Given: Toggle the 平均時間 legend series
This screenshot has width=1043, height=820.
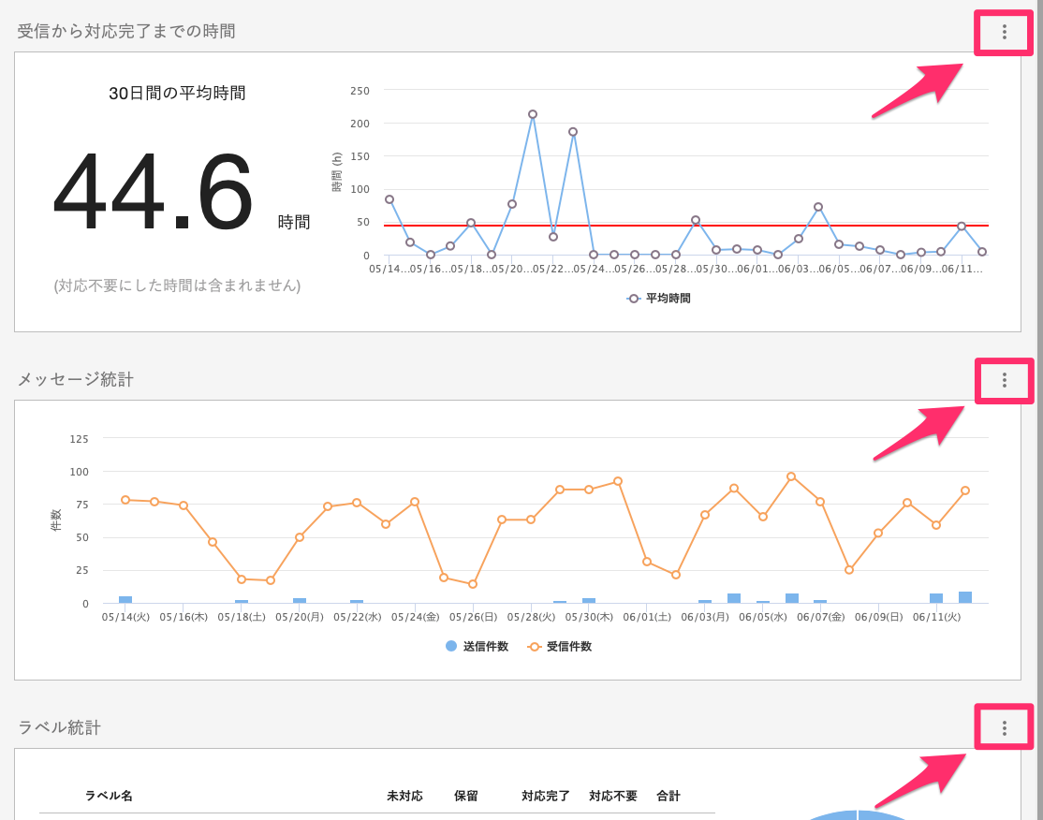Looking at the screenshot, I should pos(659,299).
